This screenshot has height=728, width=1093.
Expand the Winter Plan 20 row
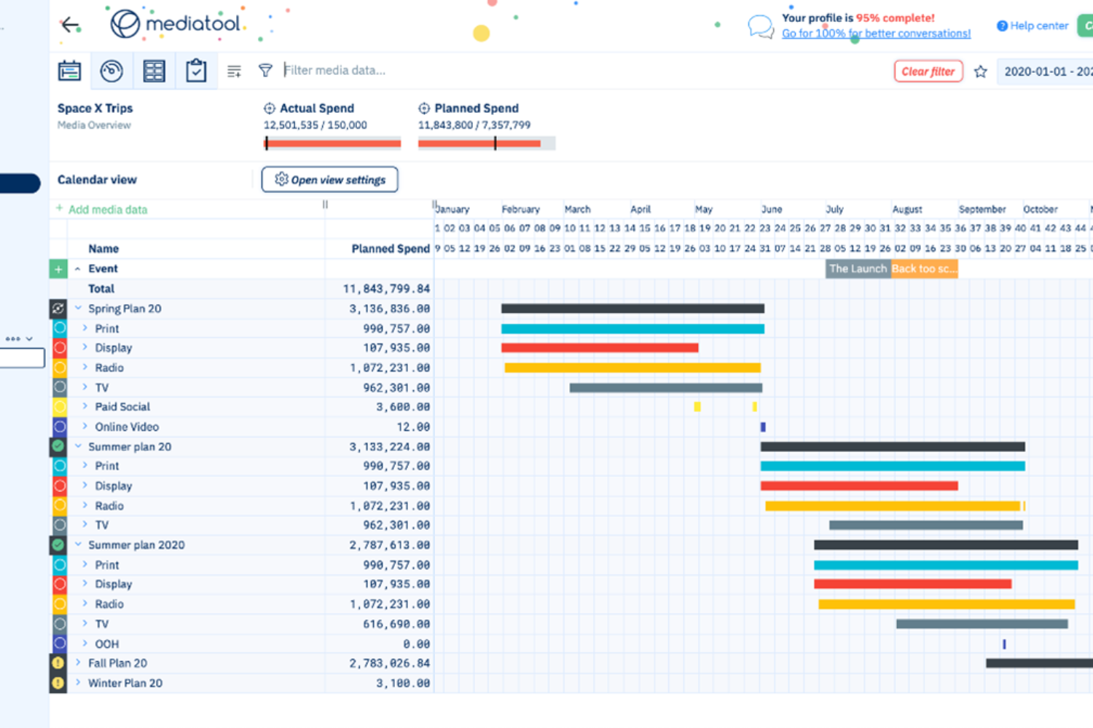coord(78,683)
